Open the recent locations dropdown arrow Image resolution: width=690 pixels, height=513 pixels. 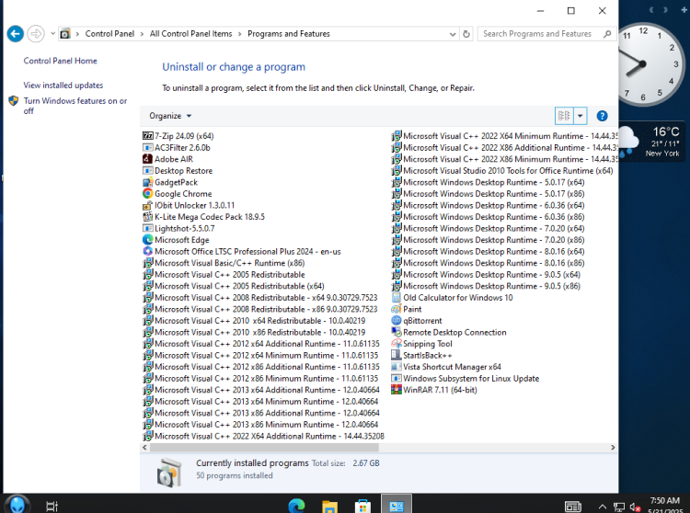[x=52, y=33]
